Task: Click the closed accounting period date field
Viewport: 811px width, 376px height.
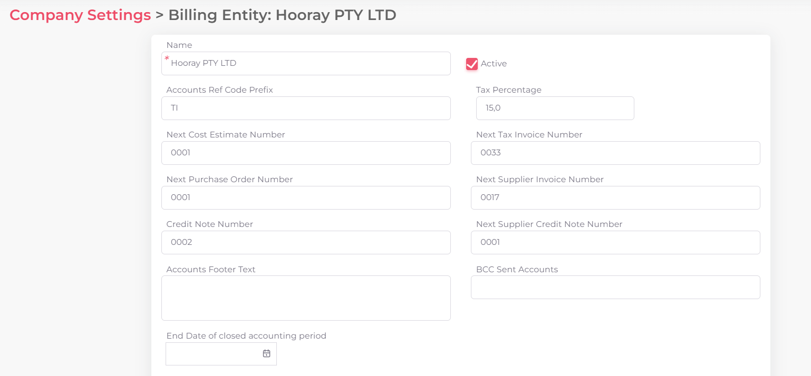Action: 216,353
